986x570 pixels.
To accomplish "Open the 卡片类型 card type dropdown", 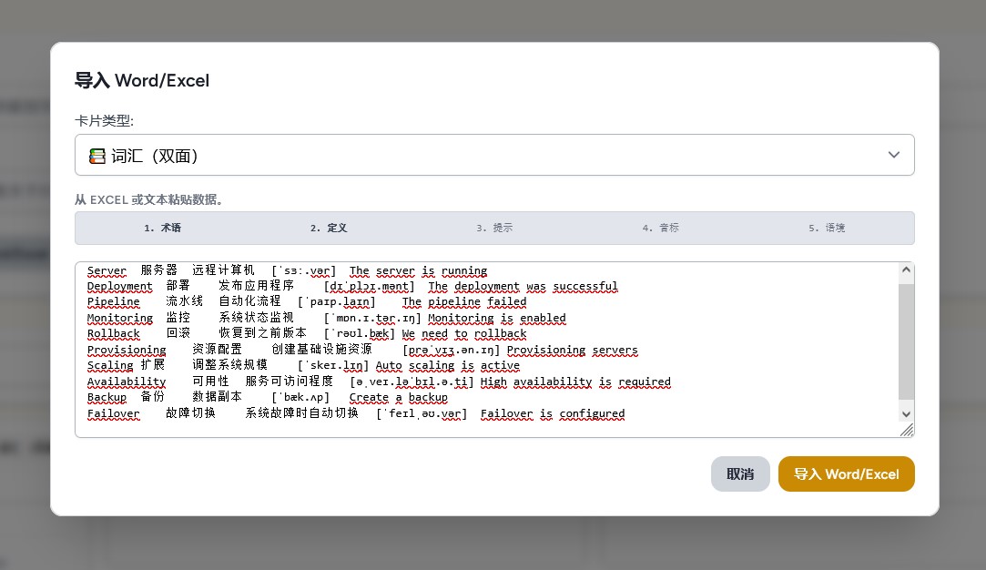I will pyautogui.click(x=494, y=155).
